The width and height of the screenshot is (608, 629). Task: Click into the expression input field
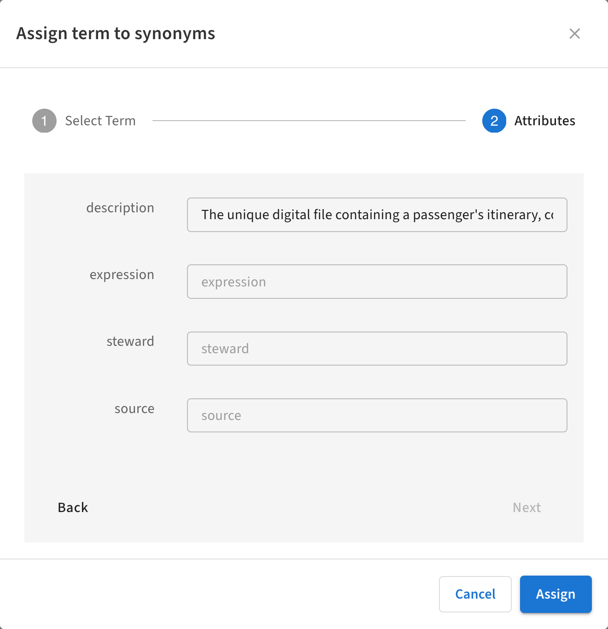(x=377, y=282)
